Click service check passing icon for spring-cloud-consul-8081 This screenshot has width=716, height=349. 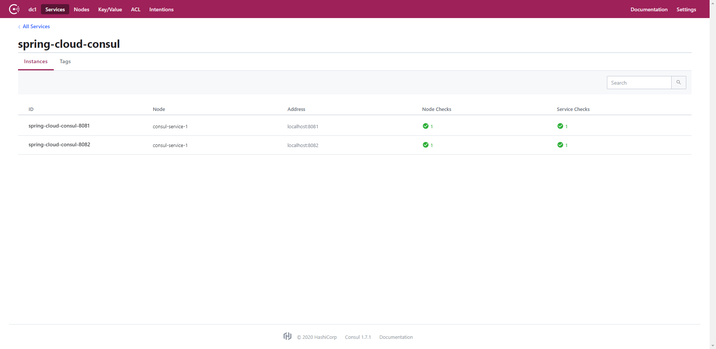(560, 126)
